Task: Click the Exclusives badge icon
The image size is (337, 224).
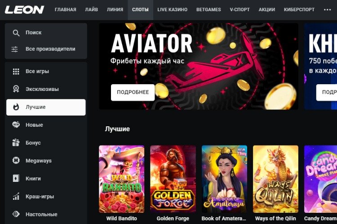Action: coord(16,89)
